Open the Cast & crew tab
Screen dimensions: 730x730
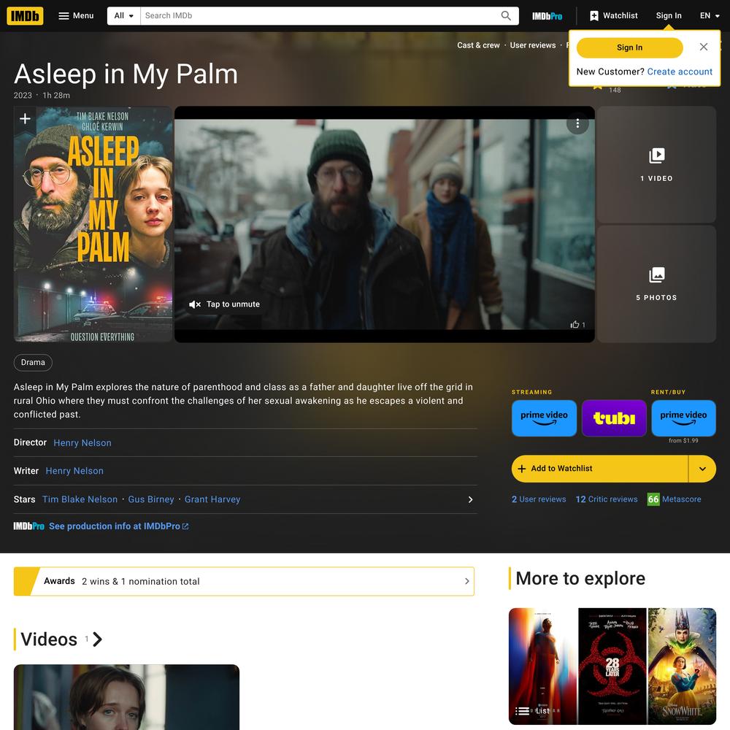click(478, 45)
